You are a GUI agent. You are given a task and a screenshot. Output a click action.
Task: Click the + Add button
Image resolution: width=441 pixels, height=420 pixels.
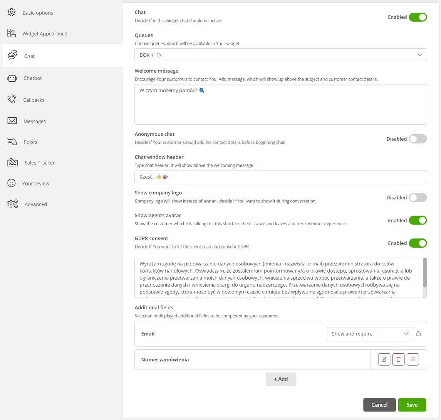point(281,379)
